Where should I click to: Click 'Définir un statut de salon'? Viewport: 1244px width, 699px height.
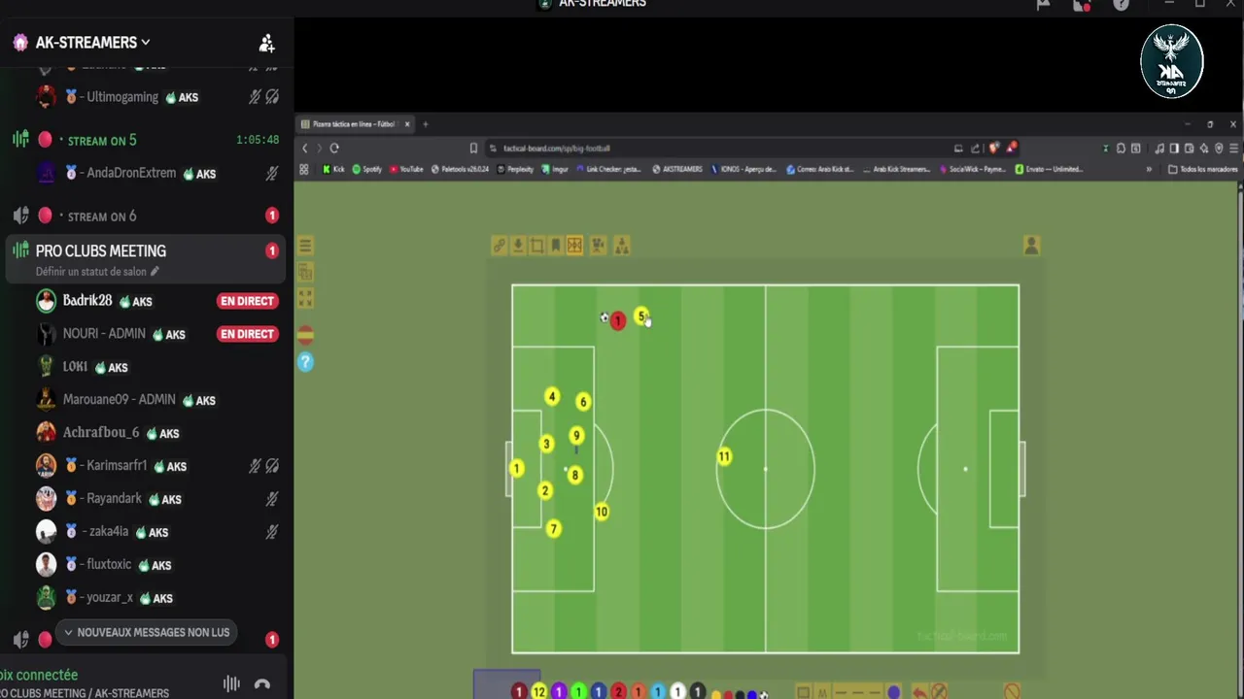(x=97, y=272)
